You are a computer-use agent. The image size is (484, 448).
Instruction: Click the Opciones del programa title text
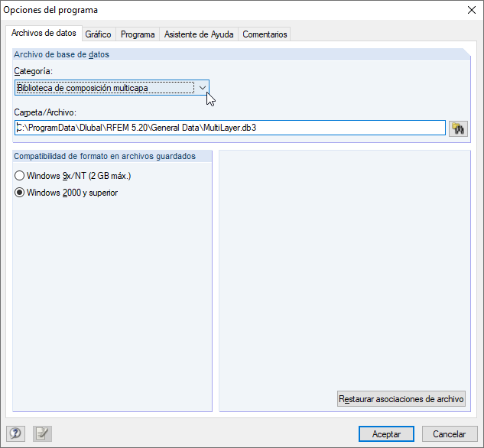click(x=50, y=10)
